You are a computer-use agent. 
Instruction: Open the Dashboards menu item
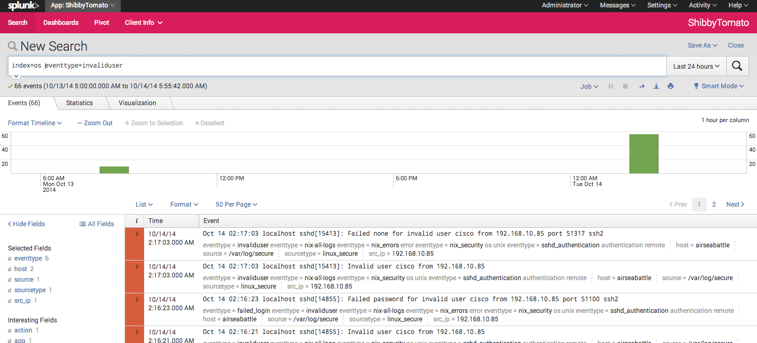(61, 23)
